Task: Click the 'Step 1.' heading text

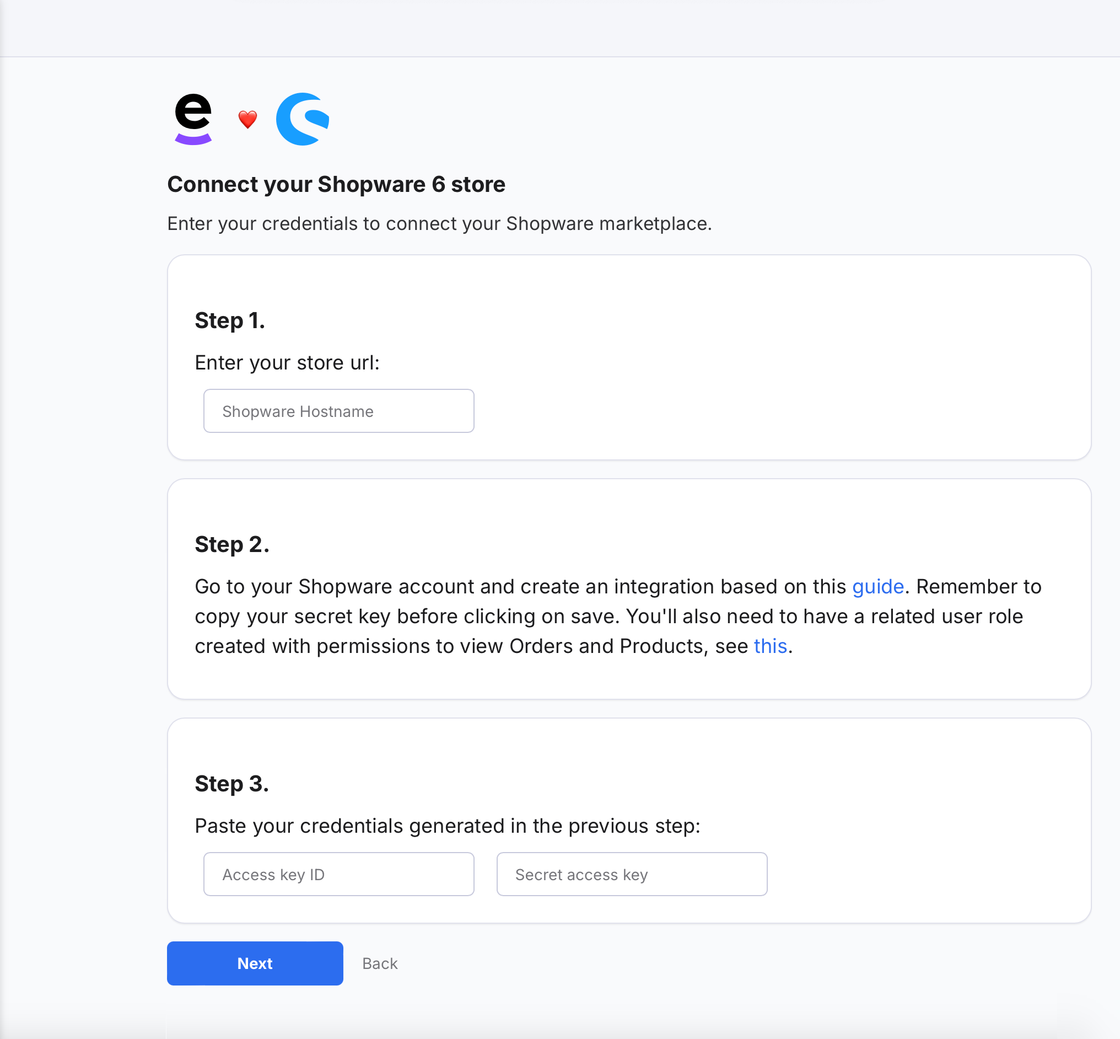Action: tap(230, 320)
